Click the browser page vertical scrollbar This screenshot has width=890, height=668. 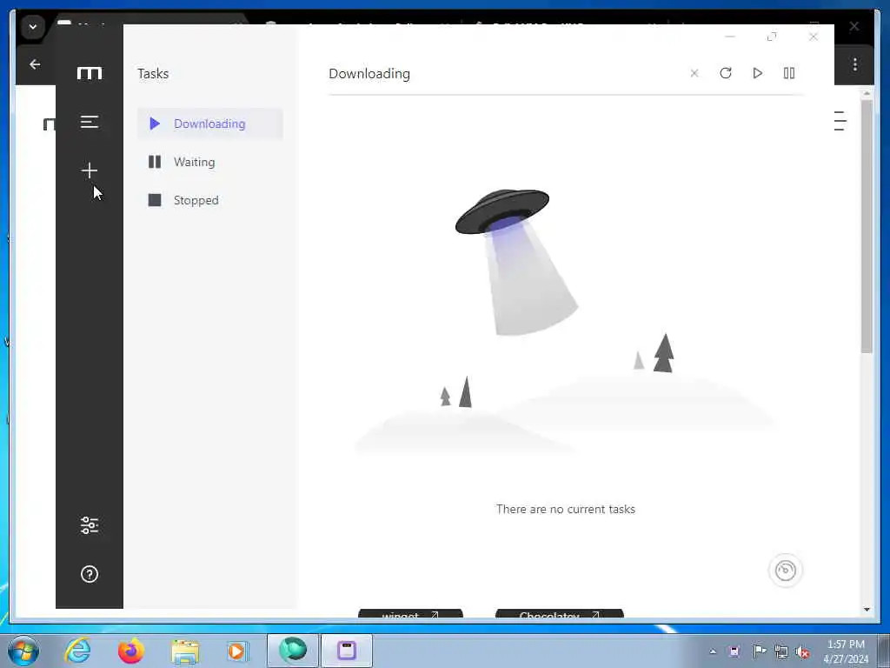point(867,227)
